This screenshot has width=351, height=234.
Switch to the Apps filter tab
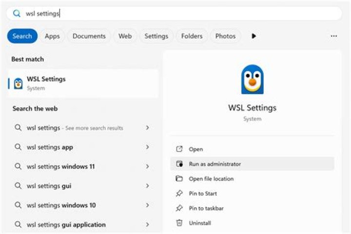pos(52,36)
